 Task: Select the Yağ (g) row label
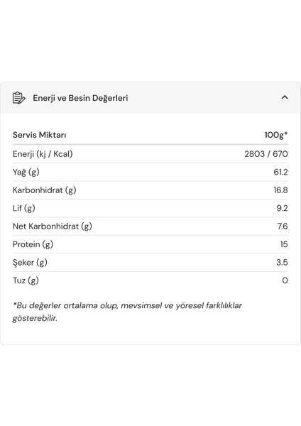26,172
